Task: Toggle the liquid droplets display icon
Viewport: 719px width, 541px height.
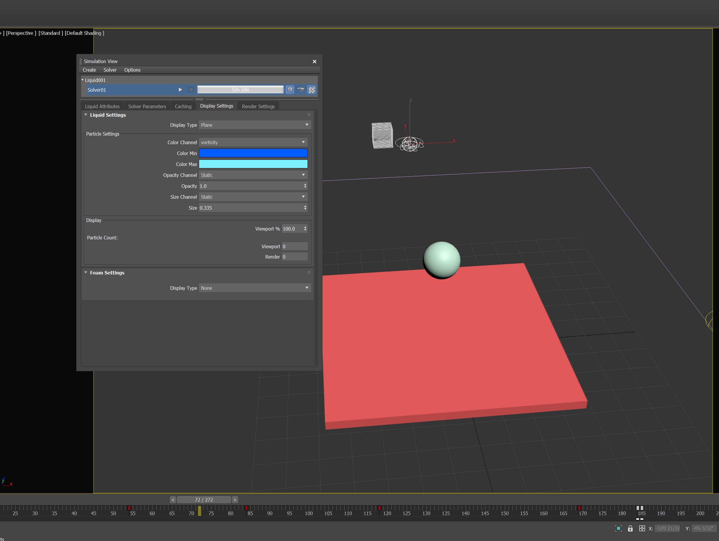Action: pos(290,90)
